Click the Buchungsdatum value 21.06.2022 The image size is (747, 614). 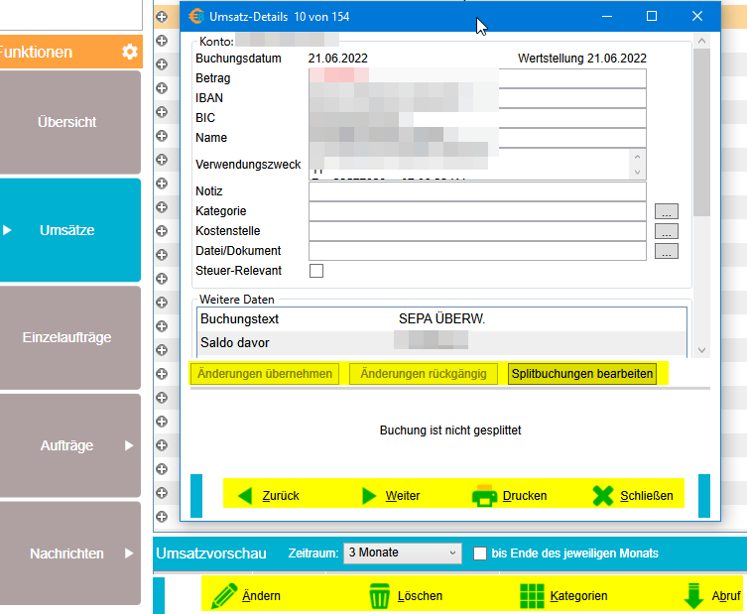pos(337,59)
